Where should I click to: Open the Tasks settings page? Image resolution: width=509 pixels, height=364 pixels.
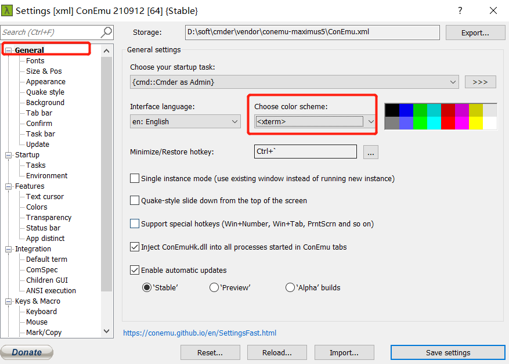pos(36,165)
